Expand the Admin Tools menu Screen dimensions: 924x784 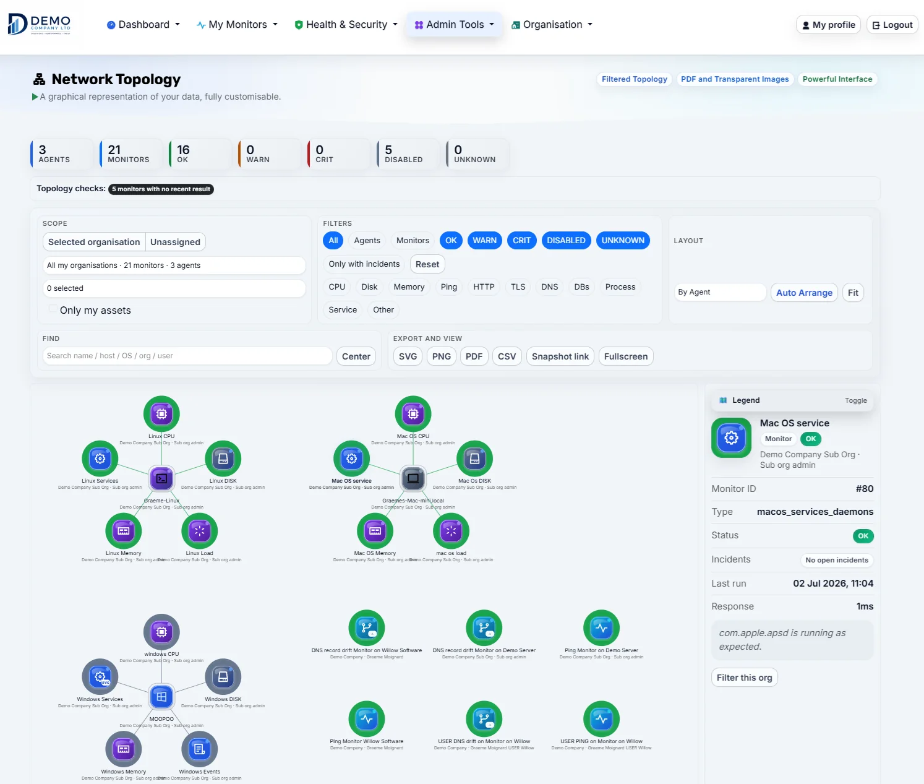tap(455, 25)
